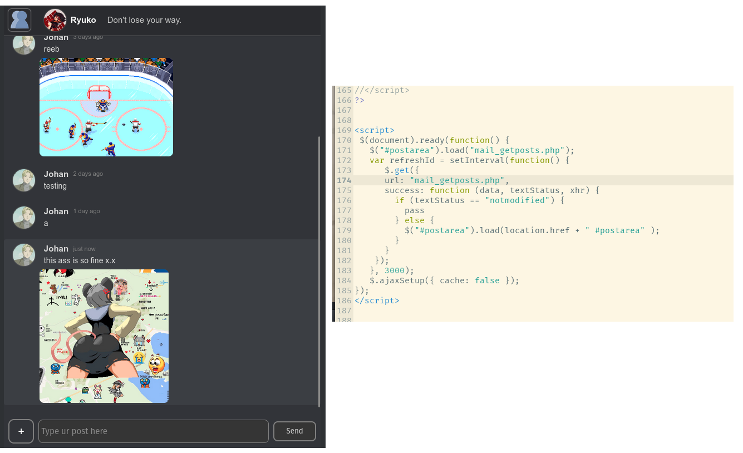This screenshot has height=453, width=743.
Task: Click Johan's avatar beside the "testing" message
Action: [x=24, y=180]
